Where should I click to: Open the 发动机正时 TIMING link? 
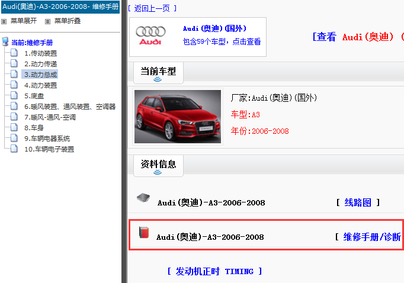coord(214,271)
